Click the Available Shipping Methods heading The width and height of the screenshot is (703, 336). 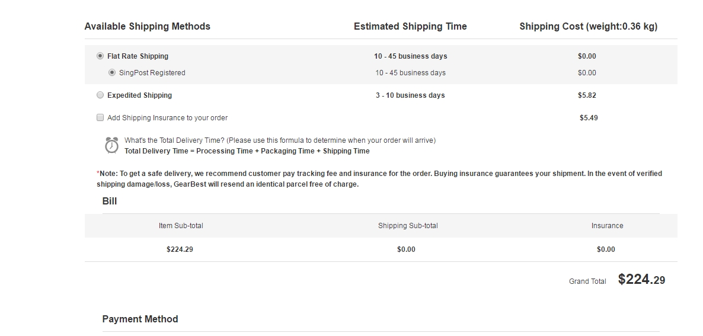pos(148,27)
